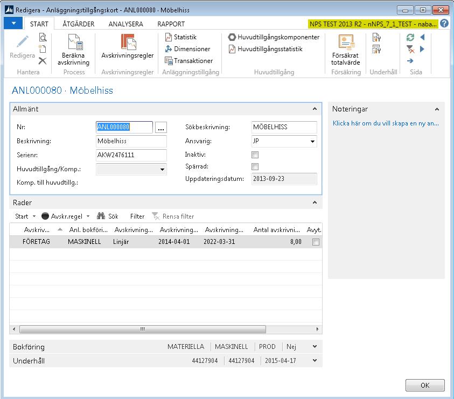Expand the Underhåll section
Screen dimensions: 454x399
click(x=315, y=360)
